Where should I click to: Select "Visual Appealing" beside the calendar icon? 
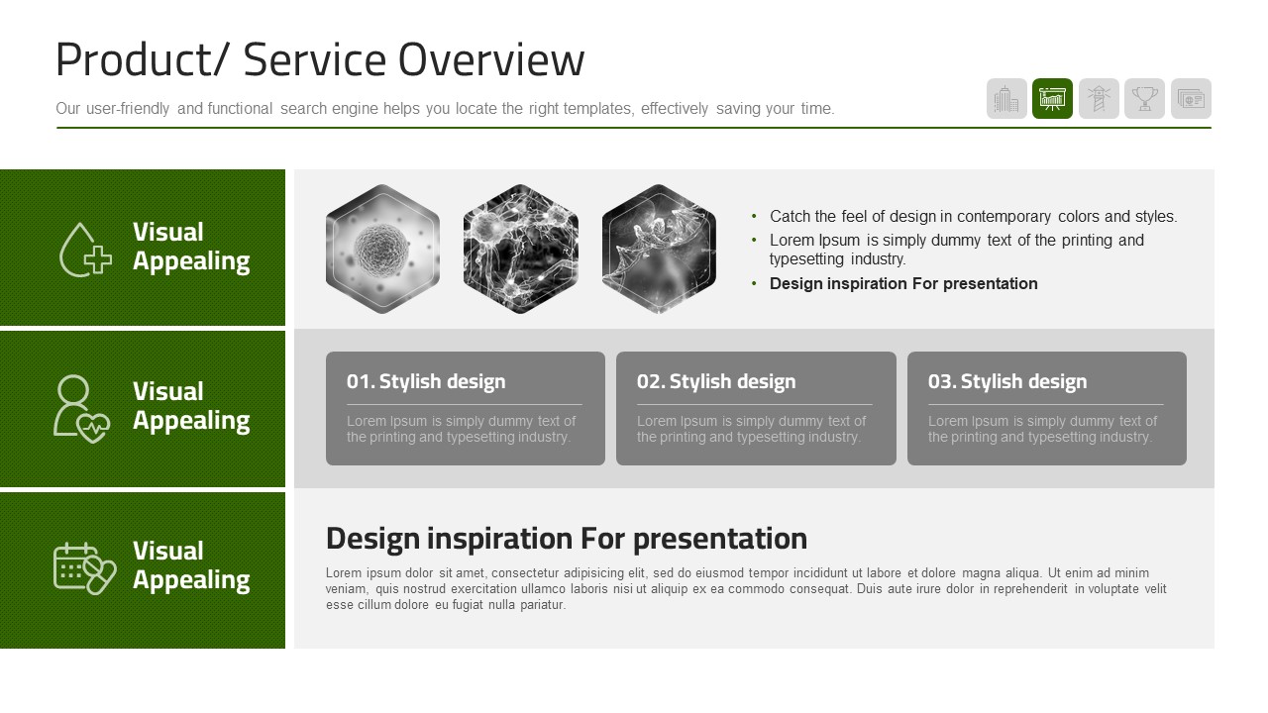click(191, 564)
